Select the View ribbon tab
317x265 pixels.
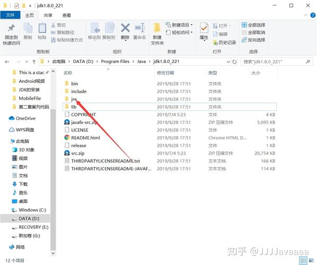(67, 15)
